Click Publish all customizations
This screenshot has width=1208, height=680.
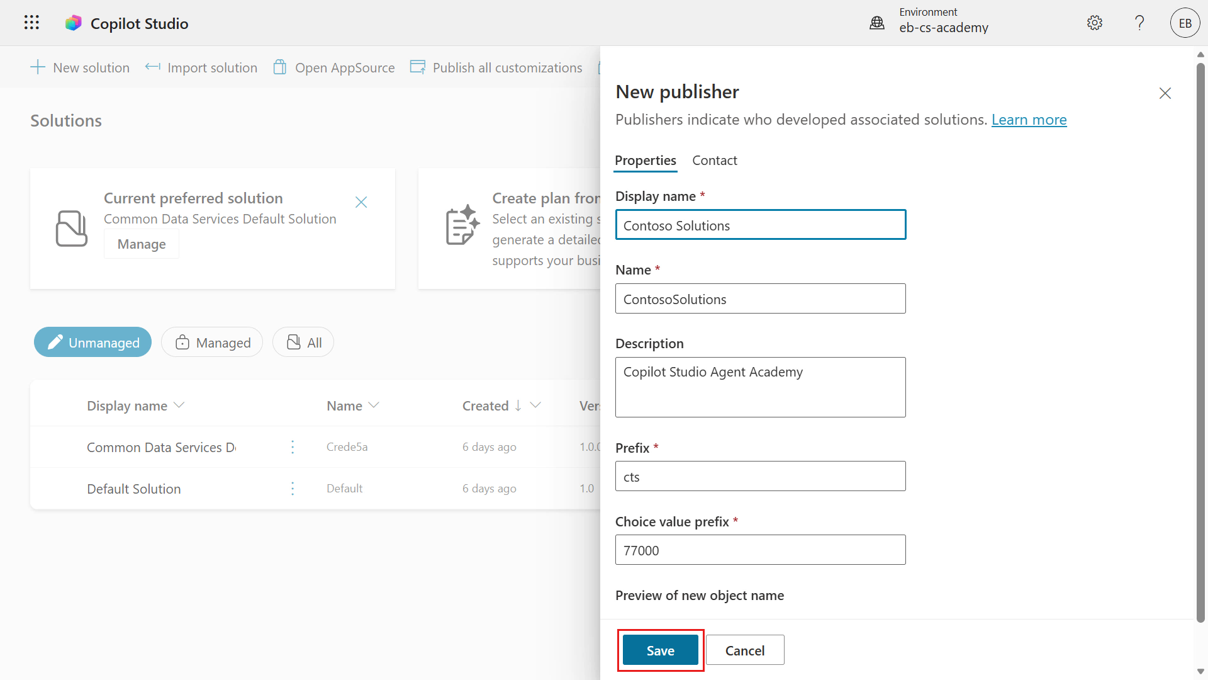(496, 67)
